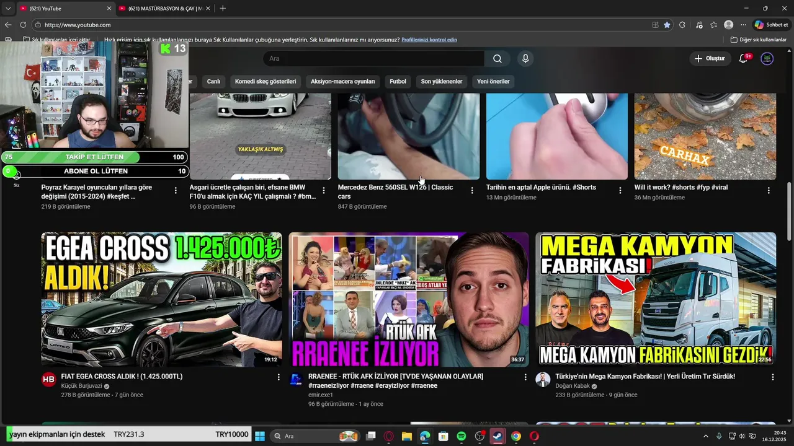The image size is (794, 446).
Task: Select Aksiyon-macera oyunları chip
Action: pyautogui.click(x=342, y=81)
